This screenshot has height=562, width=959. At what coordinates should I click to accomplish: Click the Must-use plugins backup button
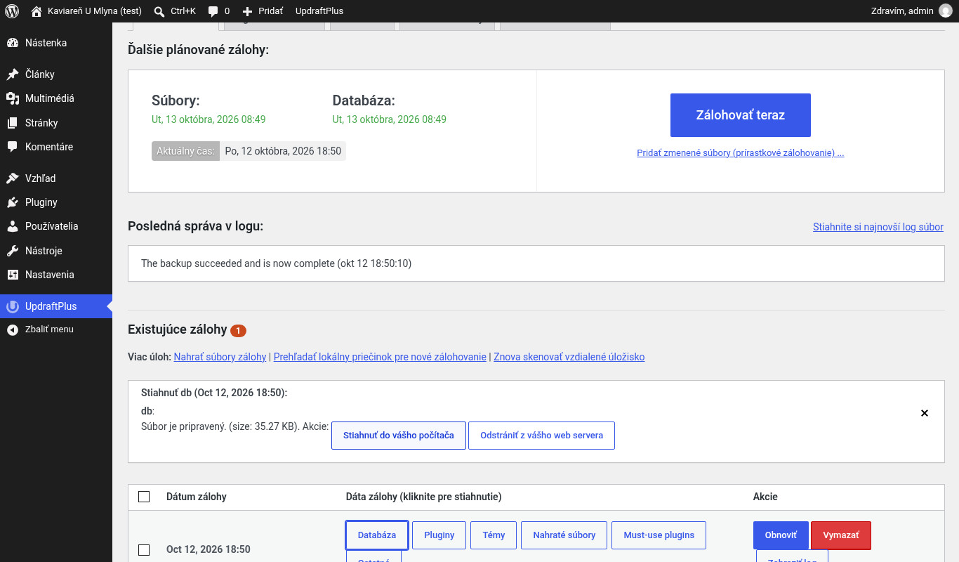(x=659, y=535)
